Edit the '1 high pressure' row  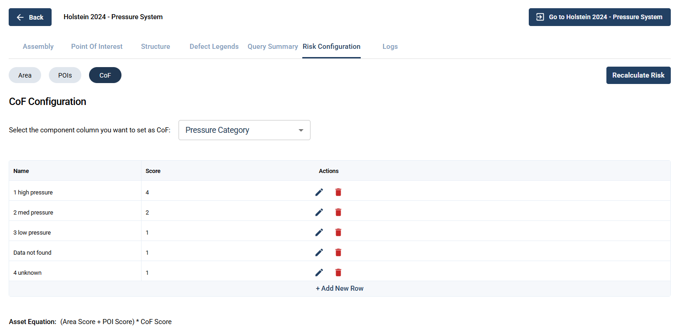[319, 192]
